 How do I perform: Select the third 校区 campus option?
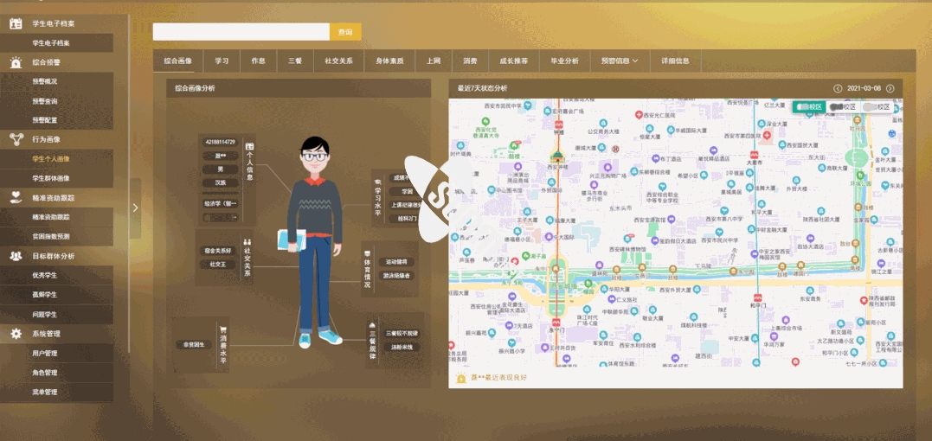pos(877,107)
